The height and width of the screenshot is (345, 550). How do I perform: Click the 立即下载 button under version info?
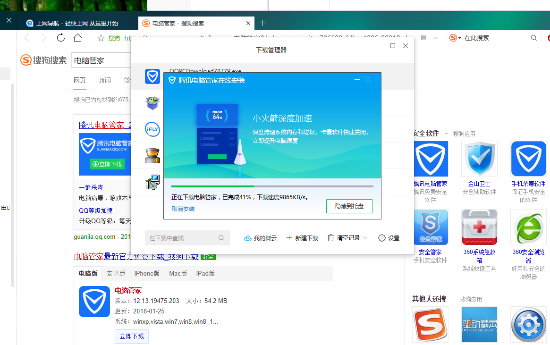(x=132, y=336)
